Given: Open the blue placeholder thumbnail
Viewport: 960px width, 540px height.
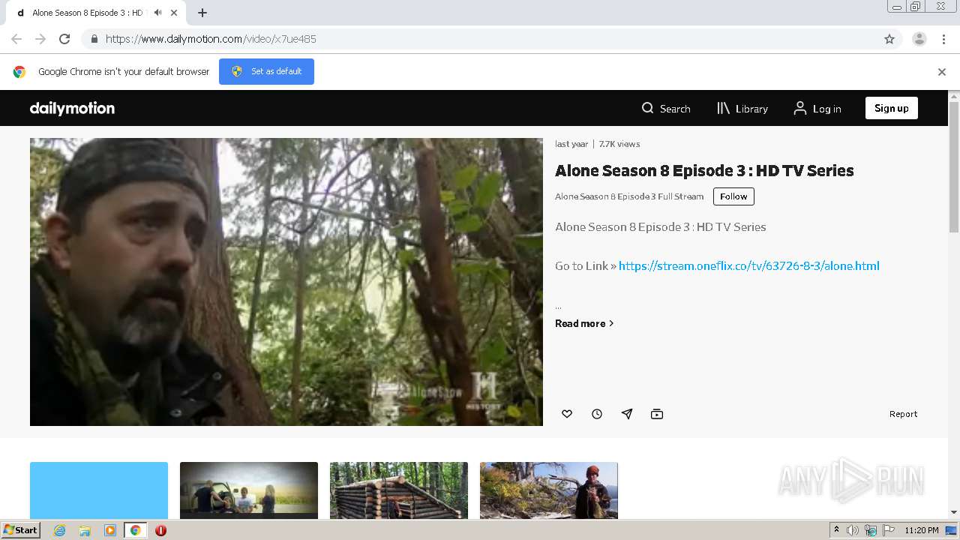Looking at the screenshot, I should coord(99,490).
